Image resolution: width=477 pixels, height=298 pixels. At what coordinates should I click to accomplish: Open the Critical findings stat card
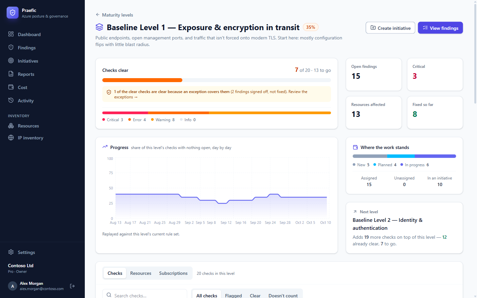point(435,74)
